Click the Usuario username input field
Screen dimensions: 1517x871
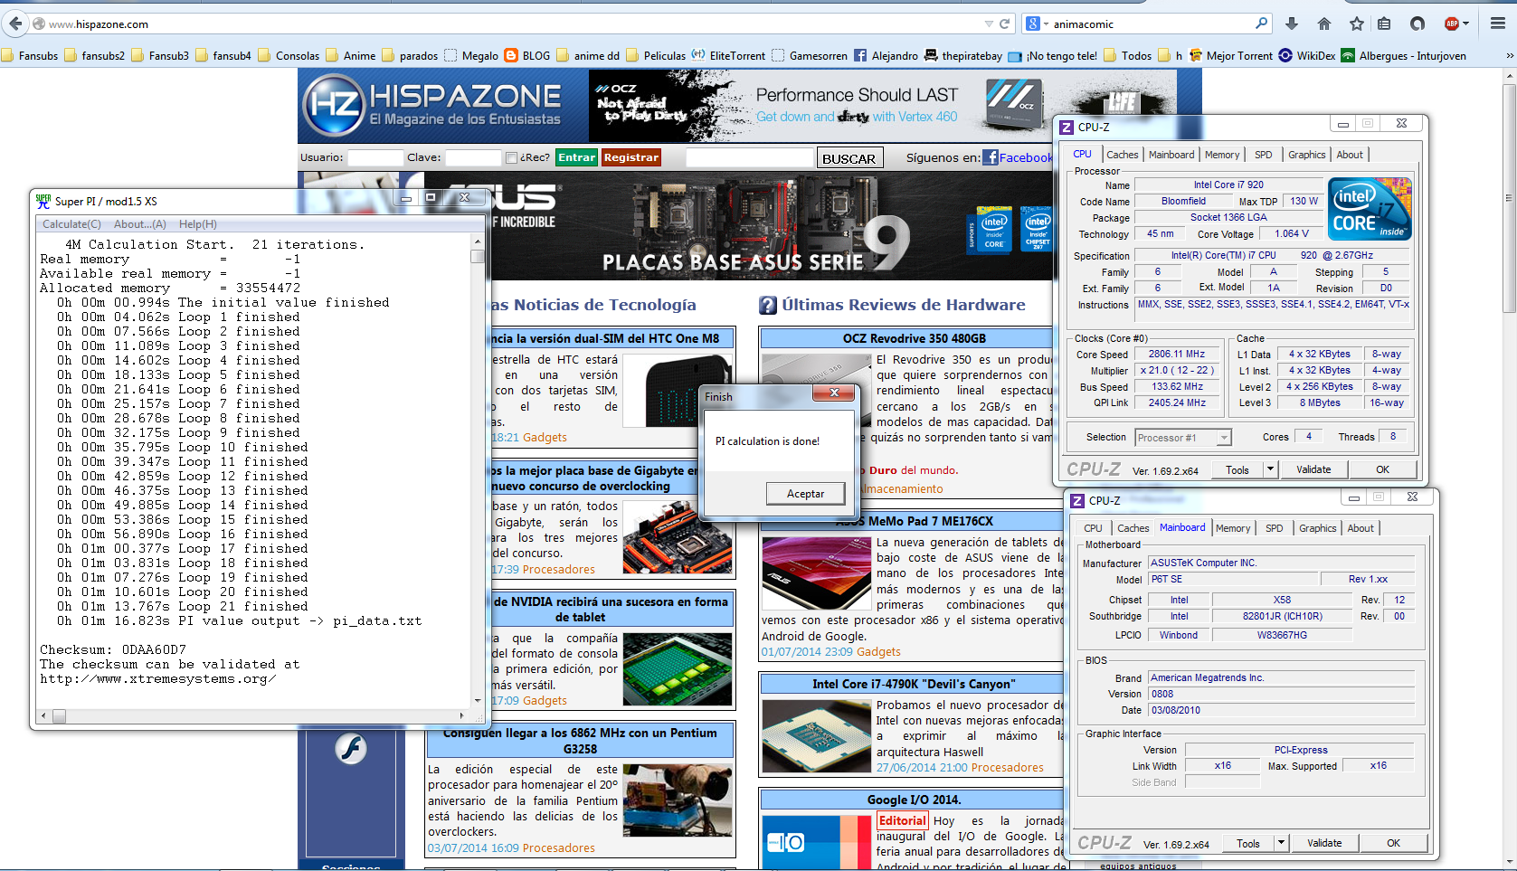click(x=375, y=157)
